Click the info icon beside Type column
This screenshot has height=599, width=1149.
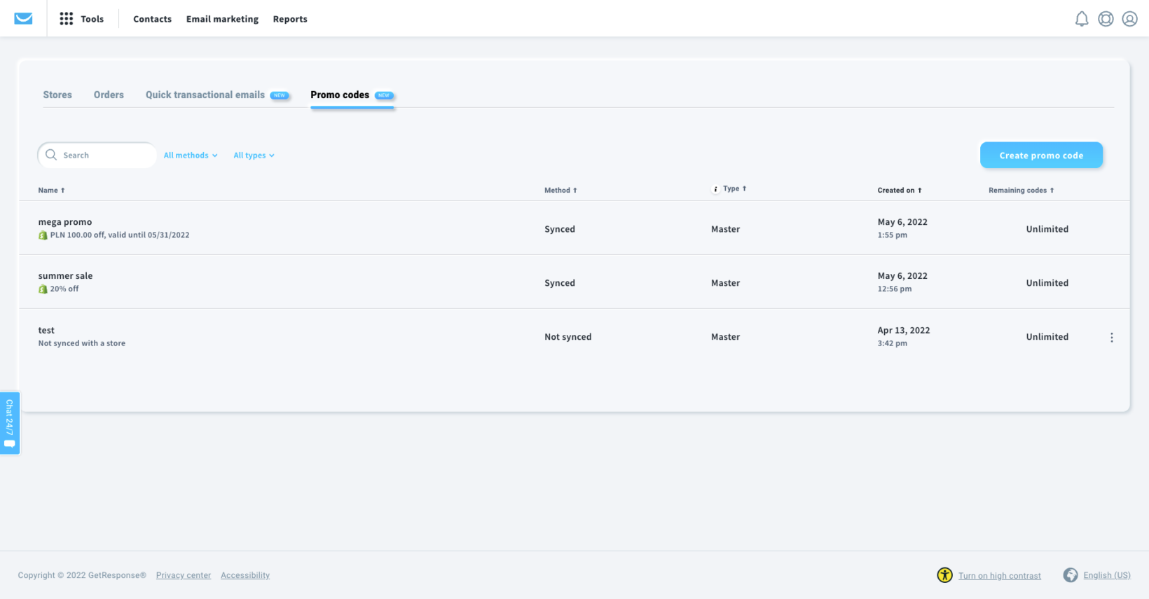715,189
